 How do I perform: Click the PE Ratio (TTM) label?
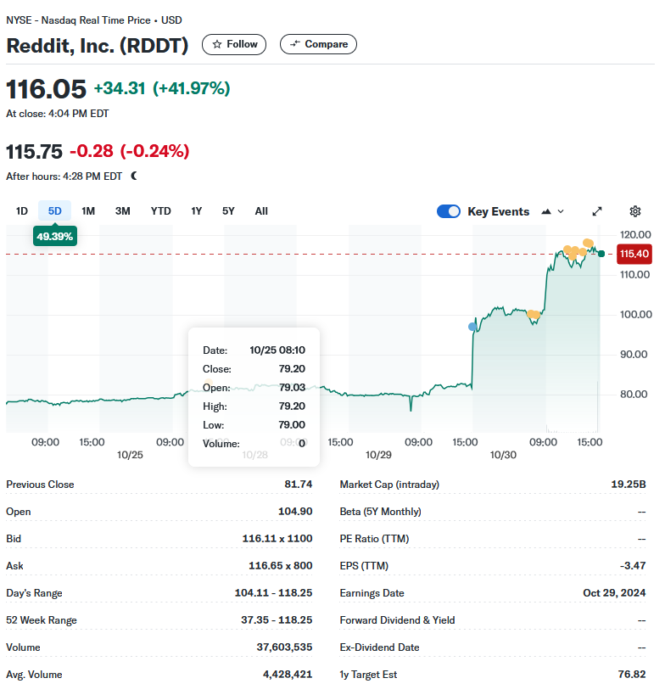click(x=374, y=538)
